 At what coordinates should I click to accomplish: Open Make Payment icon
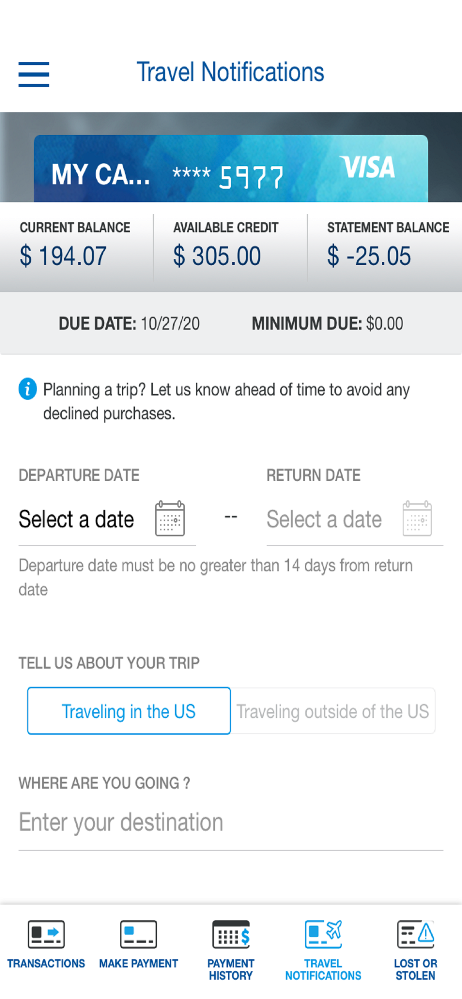[139, 934]
